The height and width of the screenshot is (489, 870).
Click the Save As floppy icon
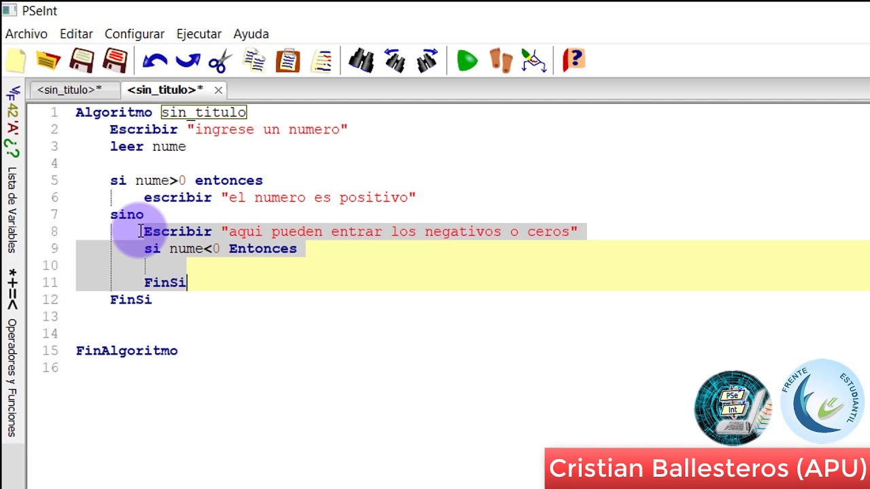coord(116,60)
